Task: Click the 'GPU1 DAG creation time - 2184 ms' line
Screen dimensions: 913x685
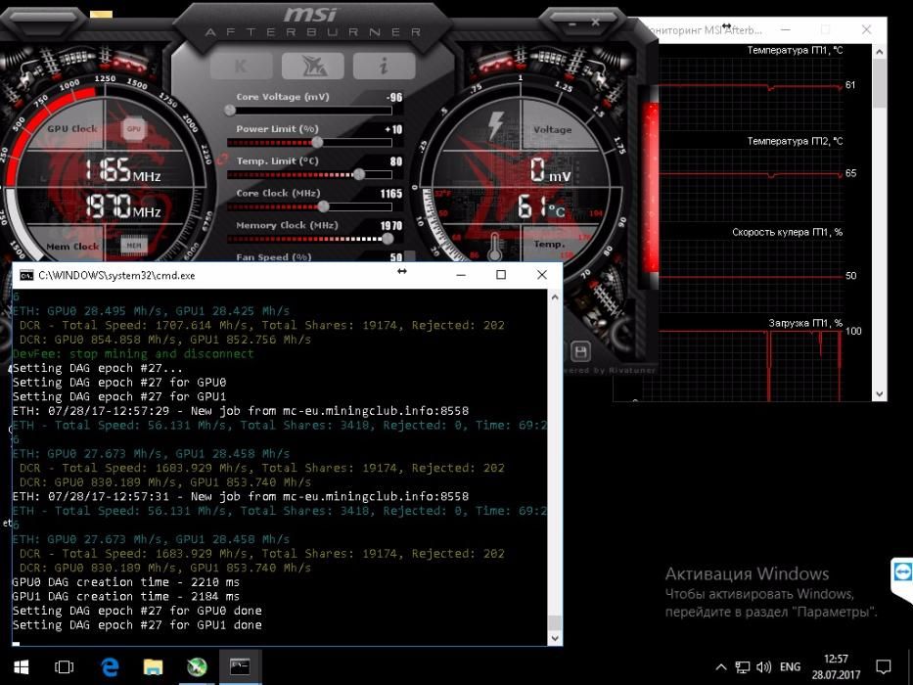Action: tap(126, 597)
